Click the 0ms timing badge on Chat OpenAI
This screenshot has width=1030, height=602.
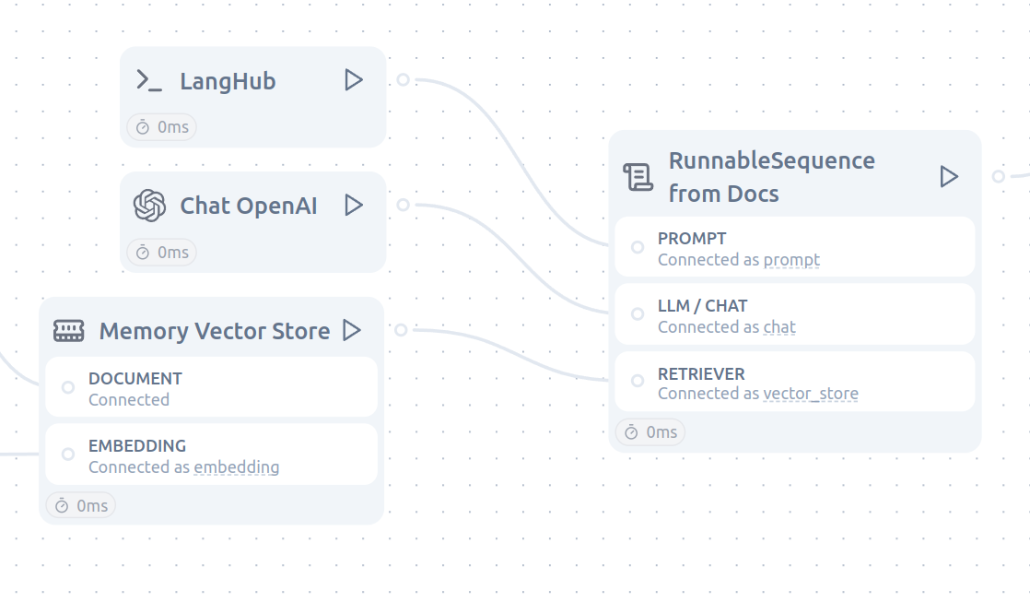pos(161,253)
